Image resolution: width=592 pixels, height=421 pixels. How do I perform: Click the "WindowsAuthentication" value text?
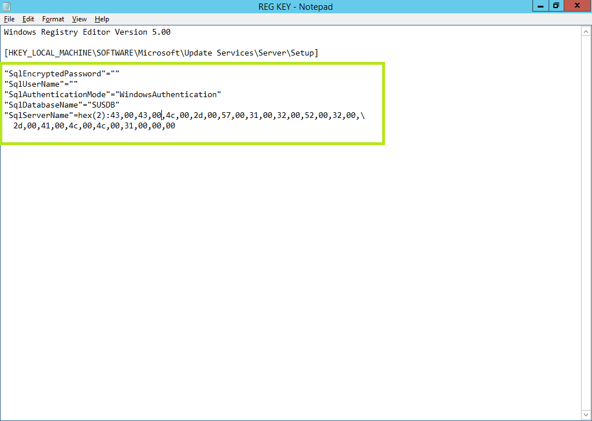point(168,94)
